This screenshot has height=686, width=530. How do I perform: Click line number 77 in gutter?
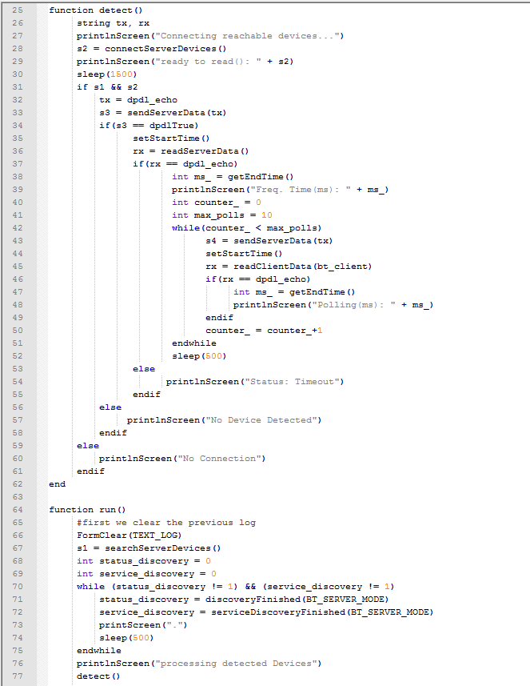pyautogui.click(x=18, y=676)
